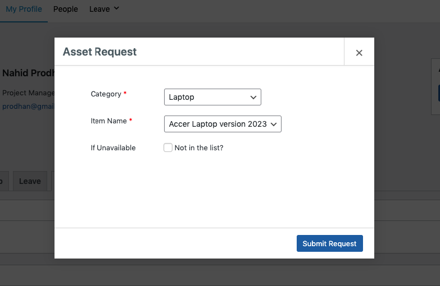Click the Category field label
440x286 pixels.
(x=106, y=94)
